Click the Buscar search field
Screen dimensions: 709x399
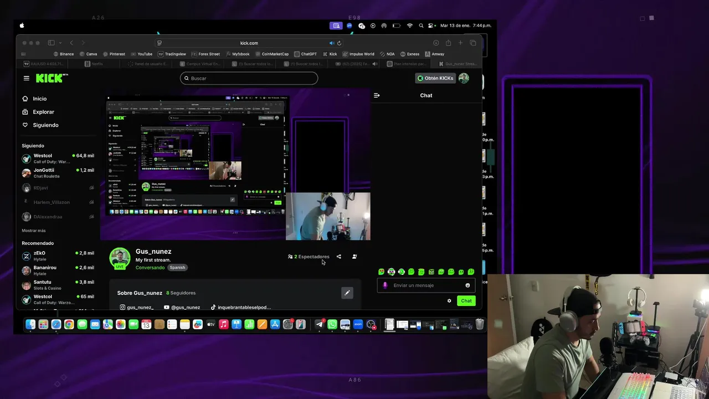pyautogui.click(x=249, y=78)
